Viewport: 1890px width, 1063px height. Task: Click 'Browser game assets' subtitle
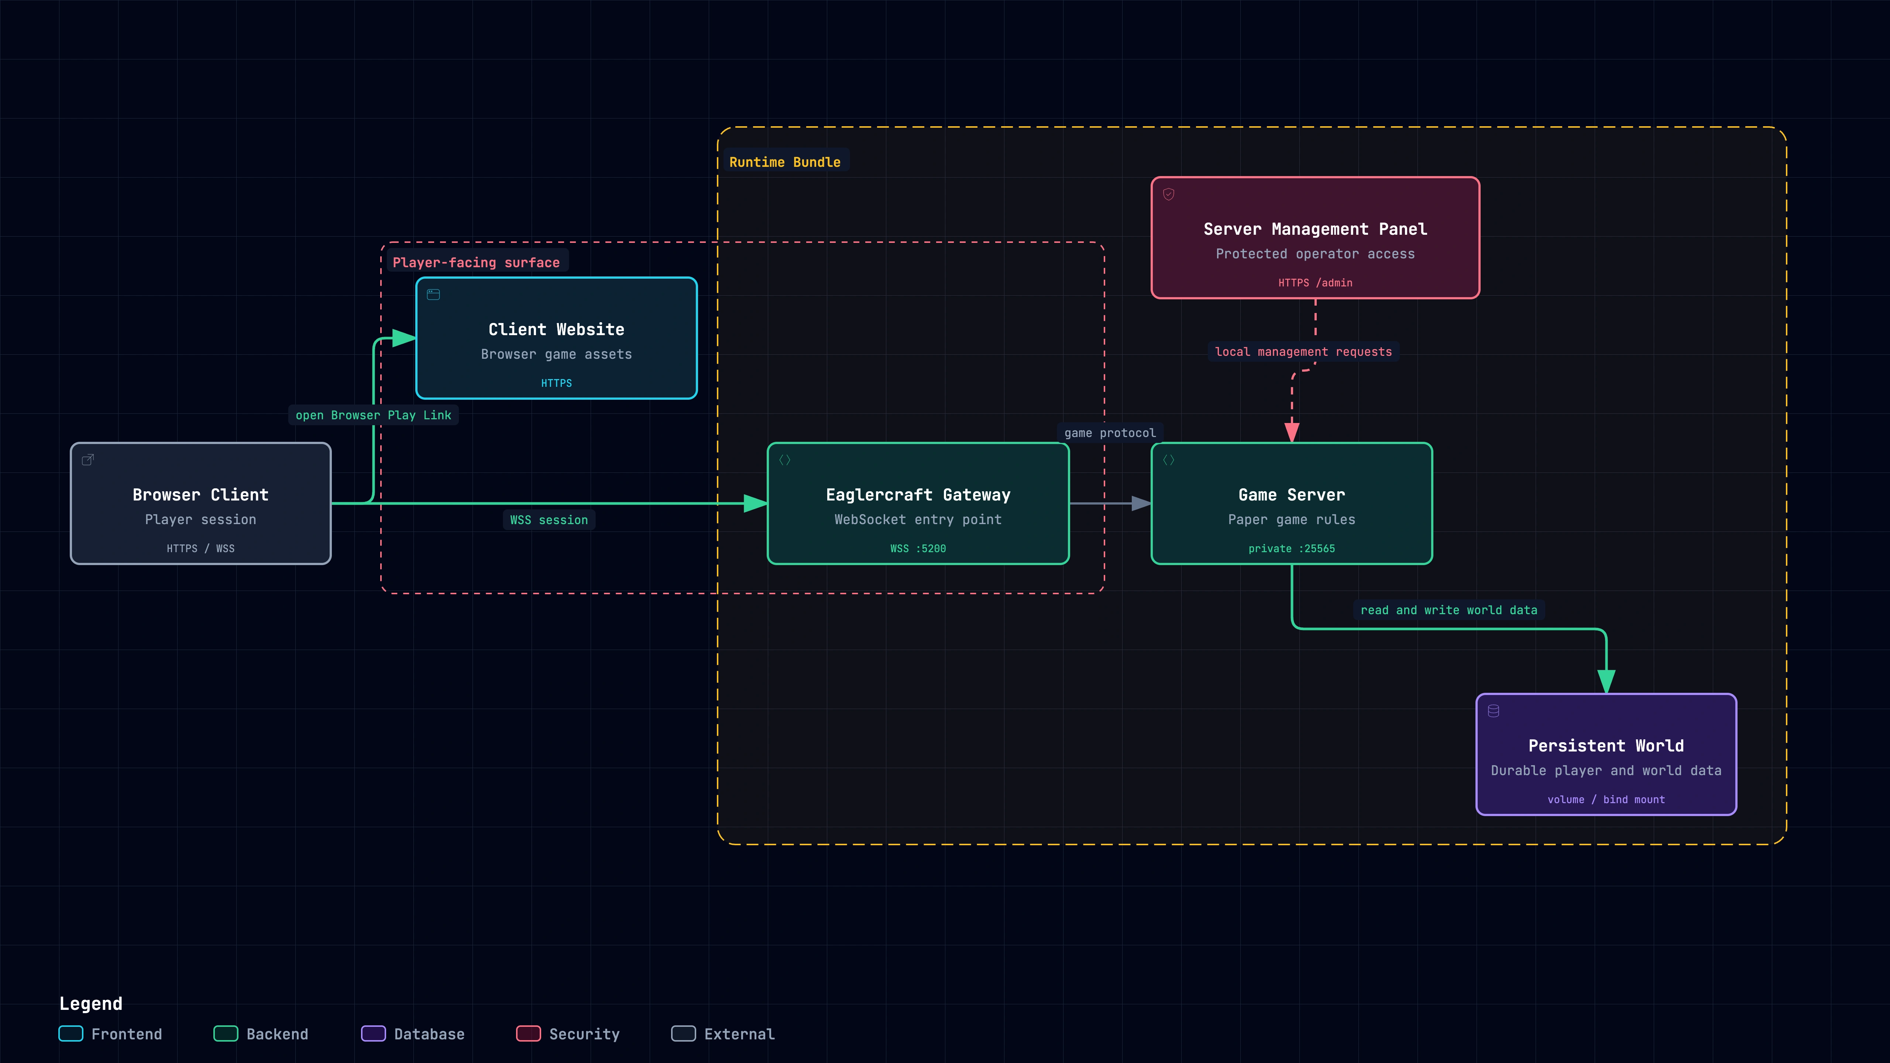556,354
